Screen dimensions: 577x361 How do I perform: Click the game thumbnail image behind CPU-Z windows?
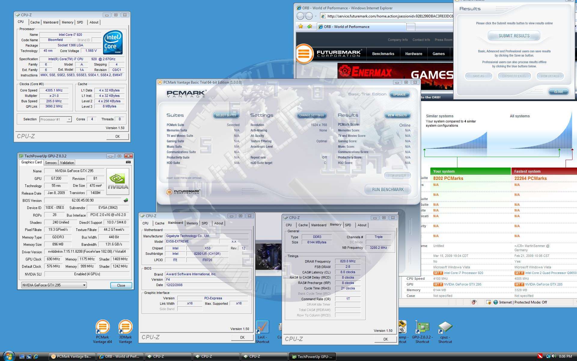[x=268, y=256]
